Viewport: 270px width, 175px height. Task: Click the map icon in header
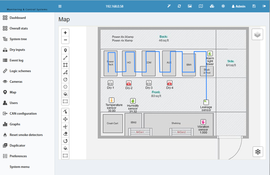tap(201, 6)
